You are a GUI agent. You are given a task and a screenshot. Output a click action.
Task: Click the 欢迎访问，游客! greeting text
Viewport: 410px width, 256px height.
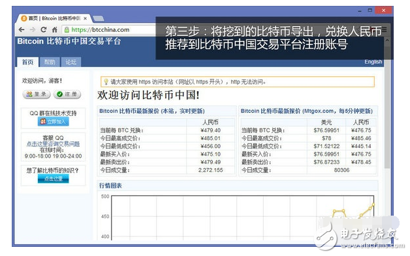pos(42,81)
